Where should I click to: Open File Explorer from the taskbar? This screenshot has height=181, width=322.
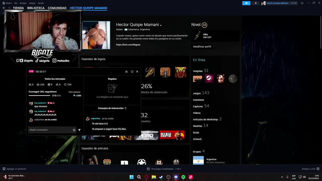(x=154, y=177)
